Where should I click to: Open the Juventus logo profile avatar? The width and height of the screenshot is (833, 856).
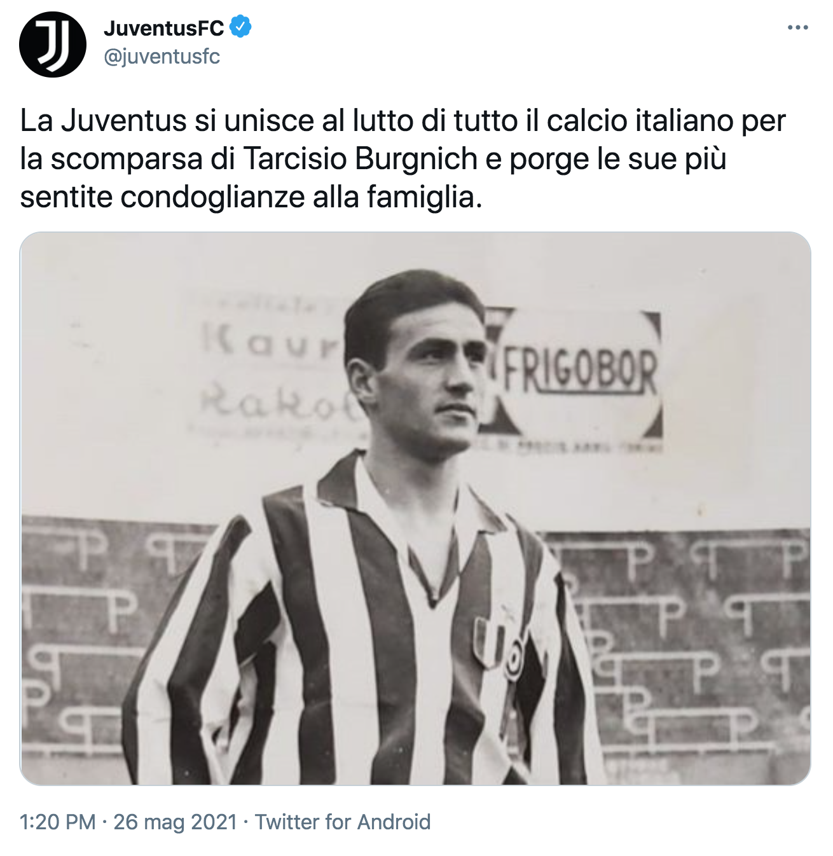click(x=53, y=44)
